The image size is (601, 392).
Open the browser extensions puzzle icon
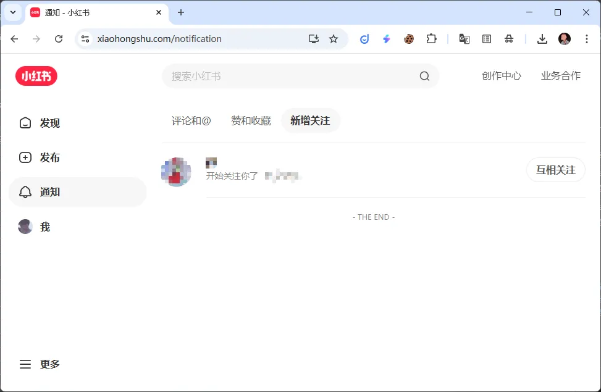pos(431,39)
